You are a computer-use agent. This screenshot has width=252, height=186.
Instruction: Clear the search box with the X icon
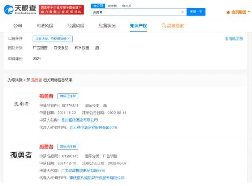click(183, 12)
